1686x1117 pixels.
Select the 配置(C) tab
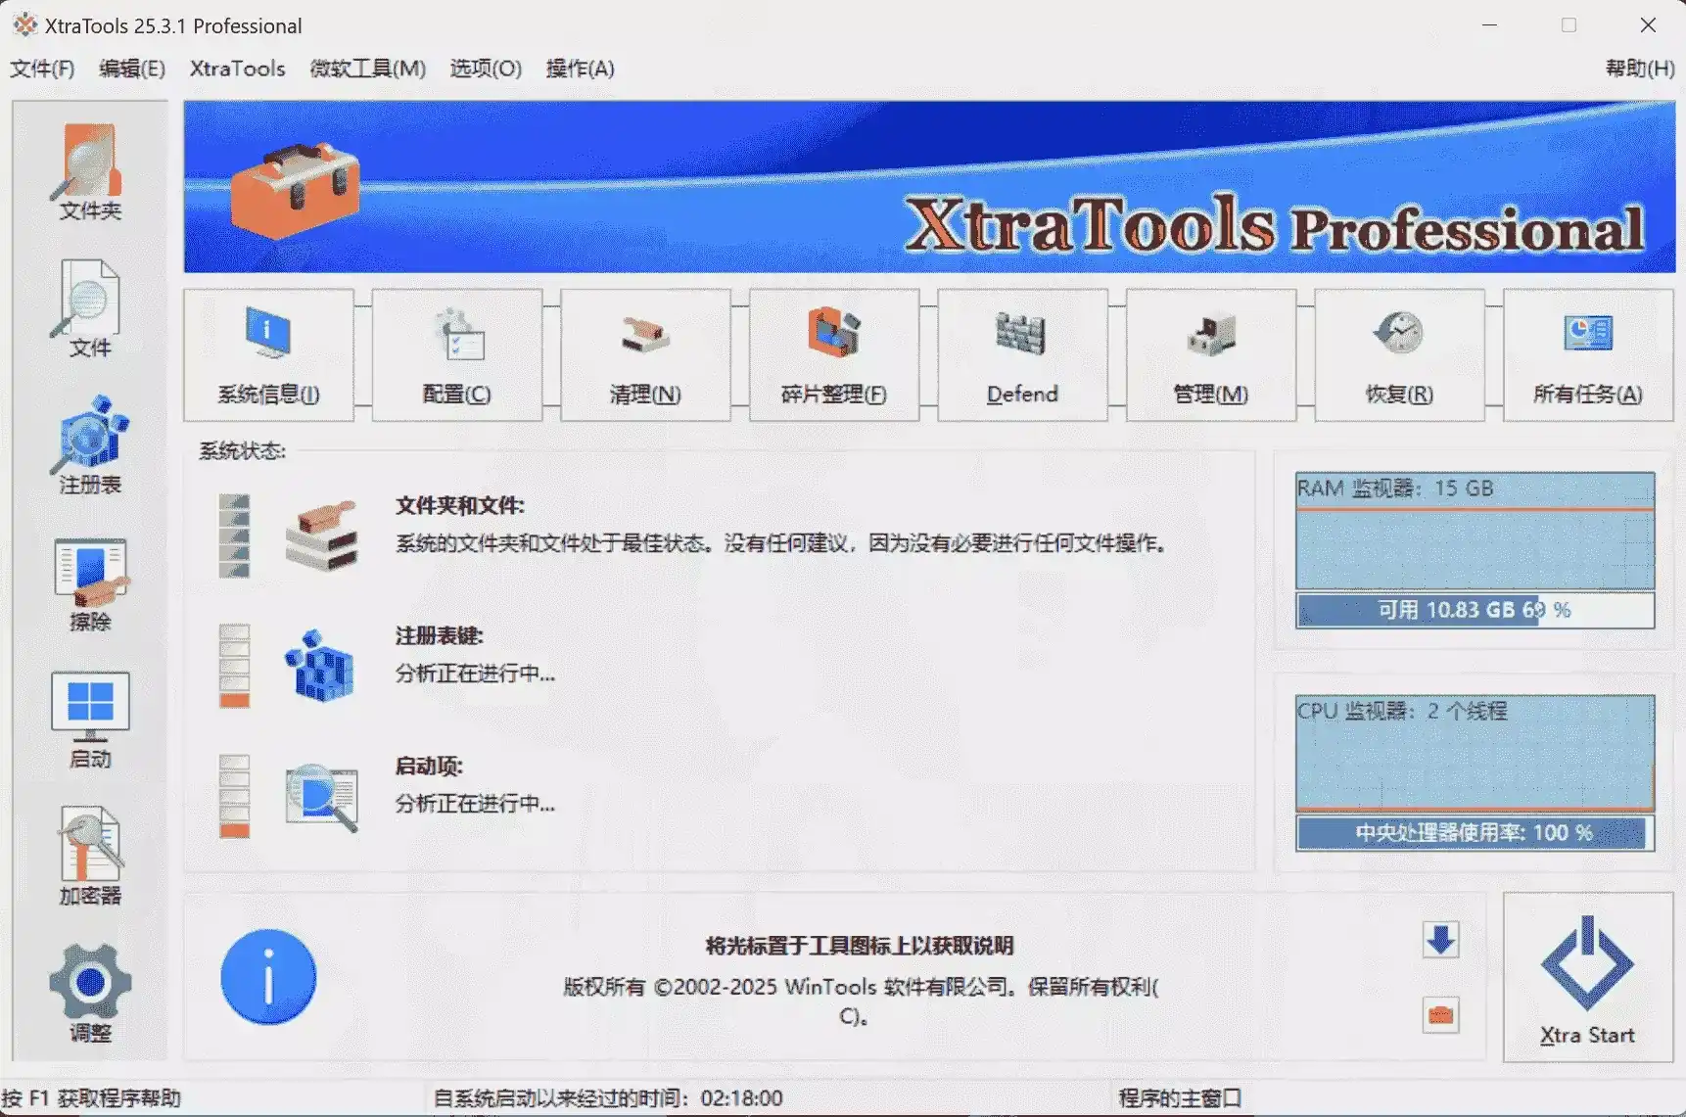(x=457, y=355)
